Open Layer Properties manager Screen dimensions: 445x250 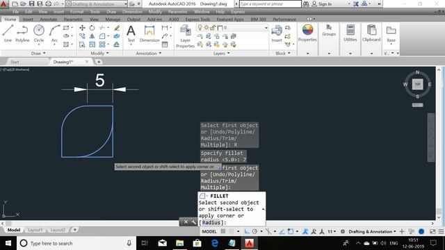pos(185,36)
